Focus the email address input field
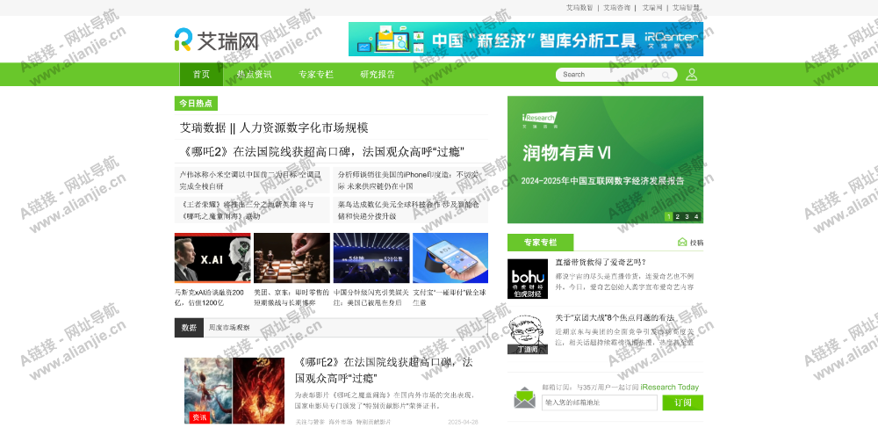Screen dimensions: 878x428 point(599,403)
